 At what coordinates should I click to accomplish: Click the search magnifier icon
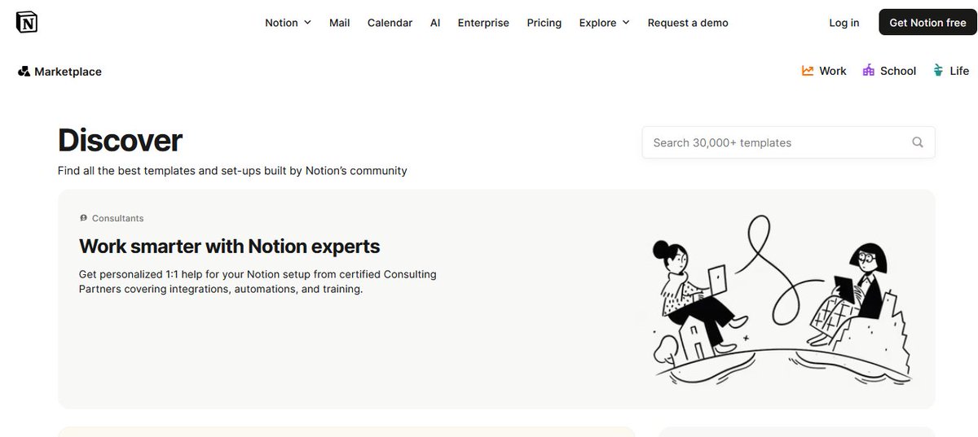[918, 142]
